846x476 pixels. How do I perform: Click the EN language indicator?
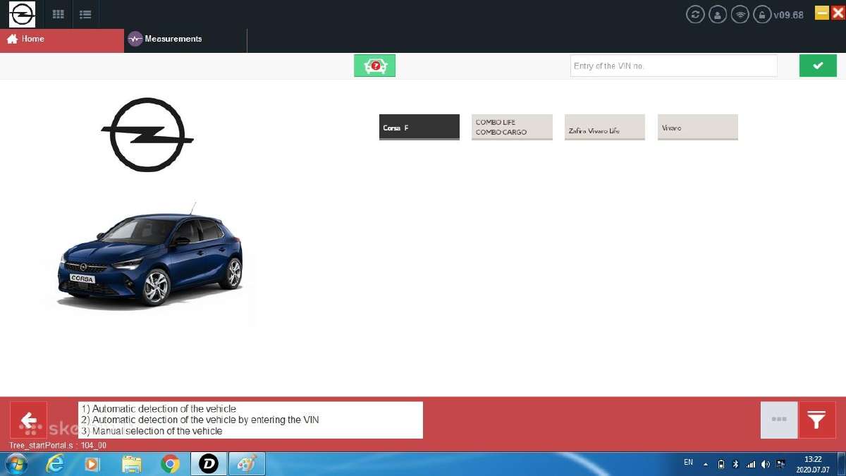[x=688, y=463]
